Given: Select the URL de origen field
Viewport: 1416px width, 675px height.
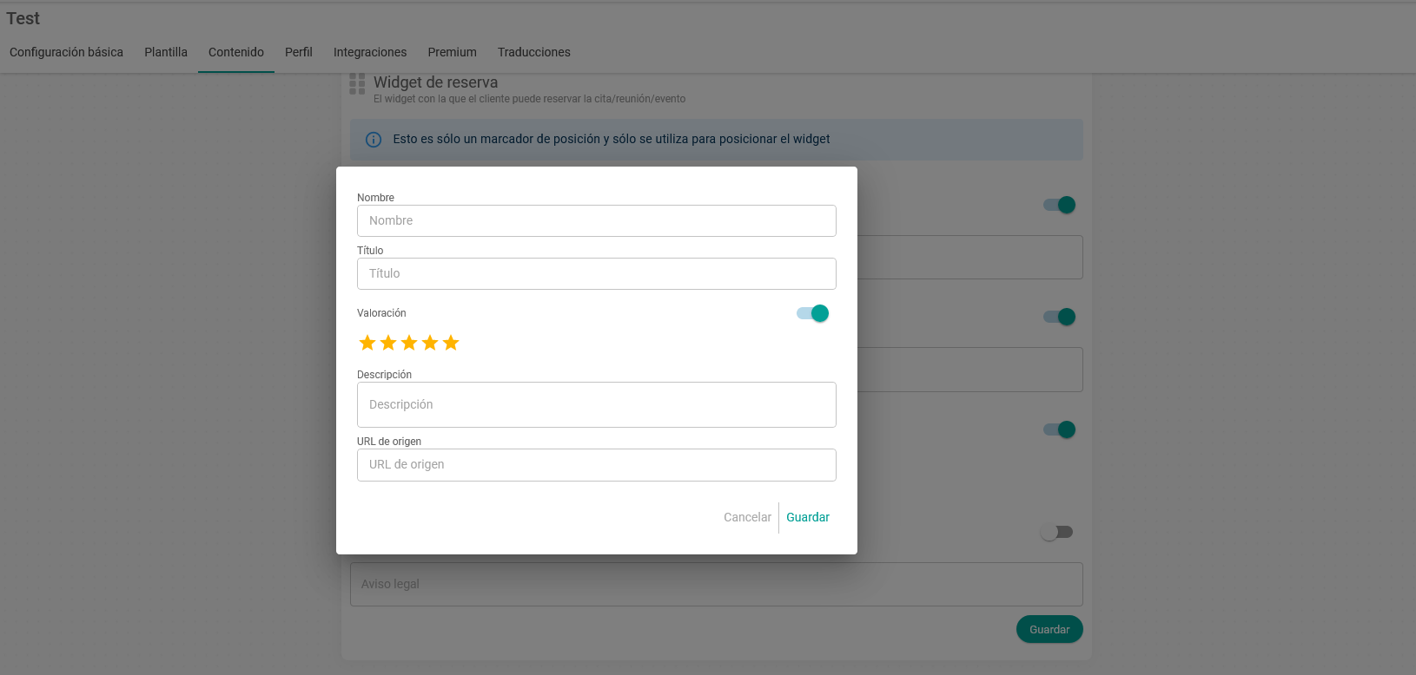Looking at the screenshot, I should (x=596, y=465).
